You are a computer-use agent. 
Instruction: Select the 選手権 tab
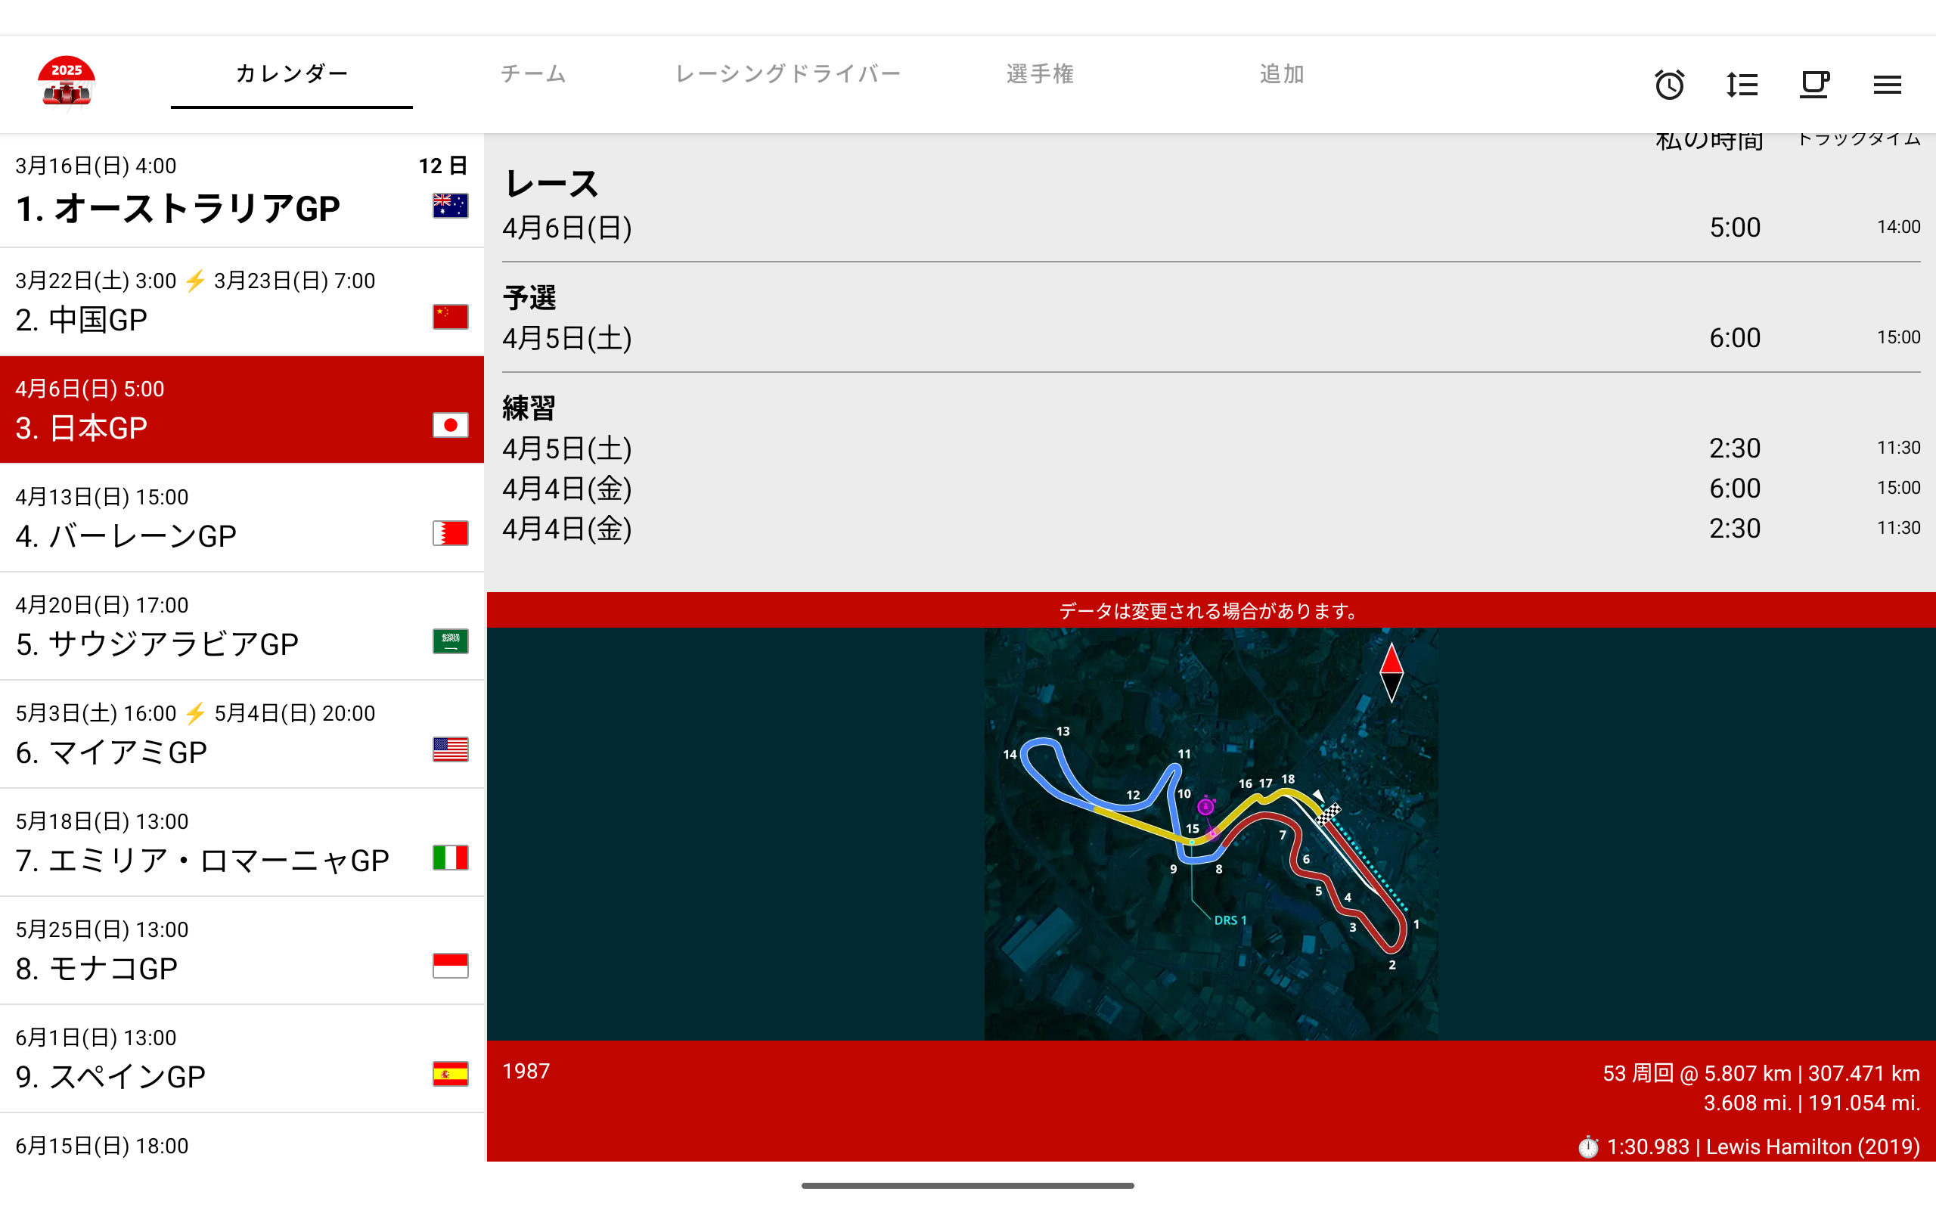click(x=1040, y=73)
